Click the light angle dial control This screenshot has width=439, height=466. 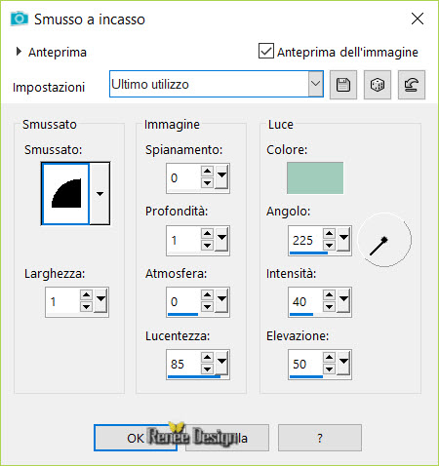[384, 240]
